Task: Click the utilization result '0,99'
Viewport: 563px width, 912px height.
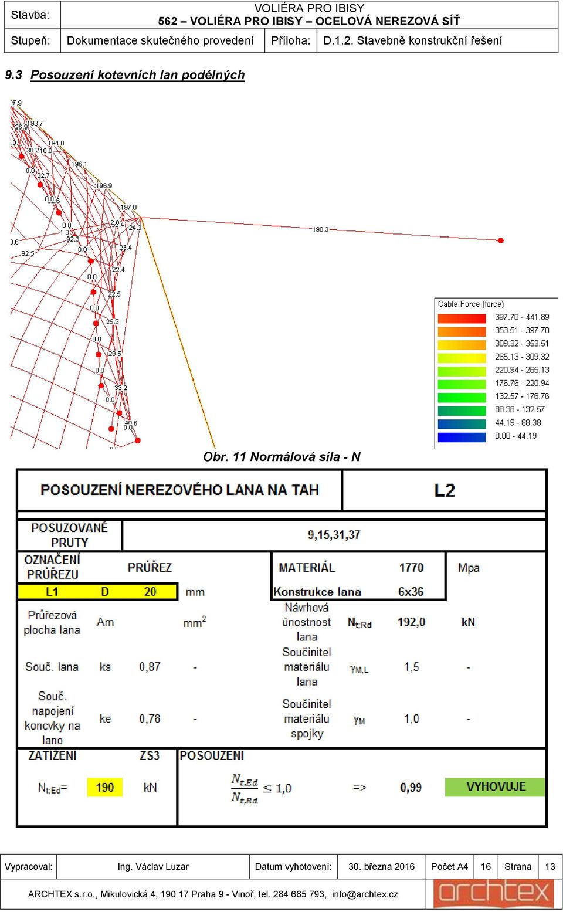Action: tap(411, 787)
